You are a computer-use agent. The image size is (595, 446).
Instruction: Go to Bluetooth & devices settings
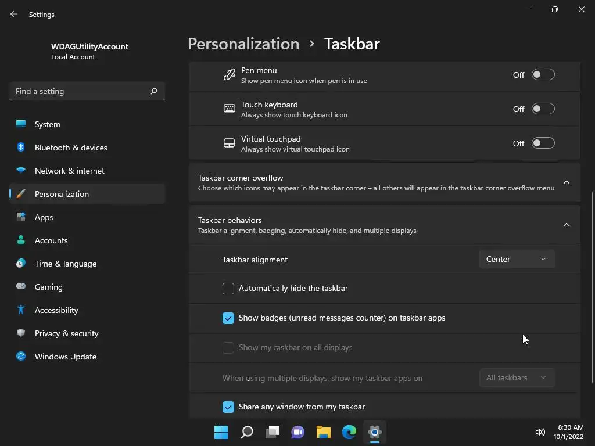(x=71, y=148)
